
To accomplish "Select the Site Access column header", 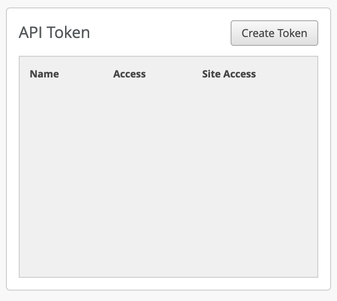I will coord(229,74).
